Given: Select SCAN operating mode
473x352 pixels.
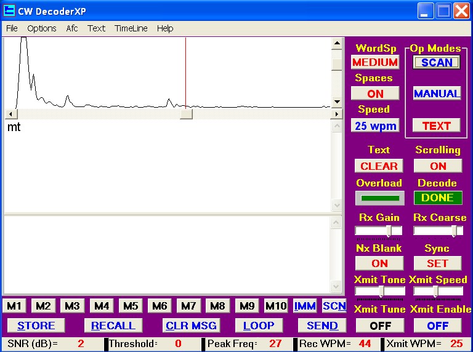Looking at the screenshot, I should pyautogui.click(x=437, y=62).
